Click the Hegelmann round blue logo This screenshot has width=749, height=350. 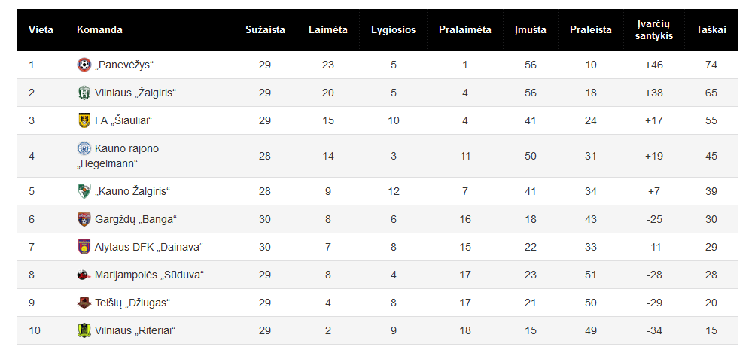click(x=84, y=148)
